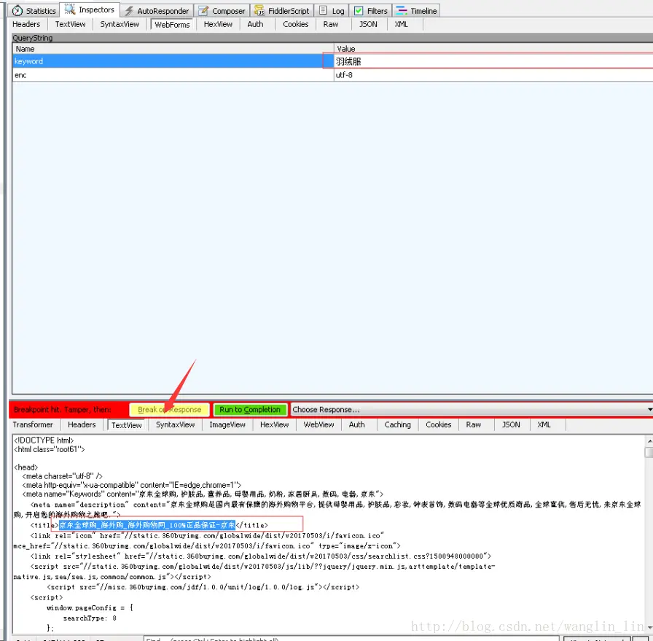
Task: Click the highlighted title text in response
Action: 147,525
